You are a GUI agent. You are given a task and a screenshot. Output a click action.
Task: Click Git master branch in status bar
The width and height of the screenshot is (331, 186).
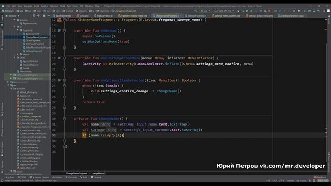tap(302, 181)
